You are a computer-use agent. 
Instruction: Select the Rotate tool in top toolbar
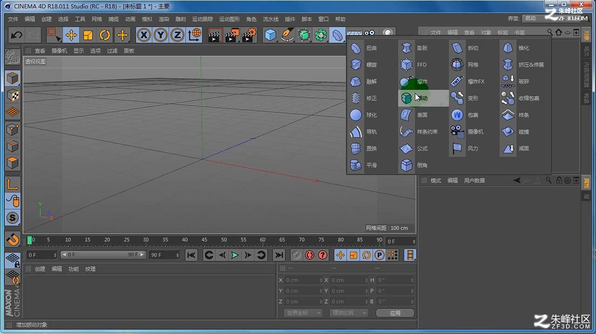(105, 35)
